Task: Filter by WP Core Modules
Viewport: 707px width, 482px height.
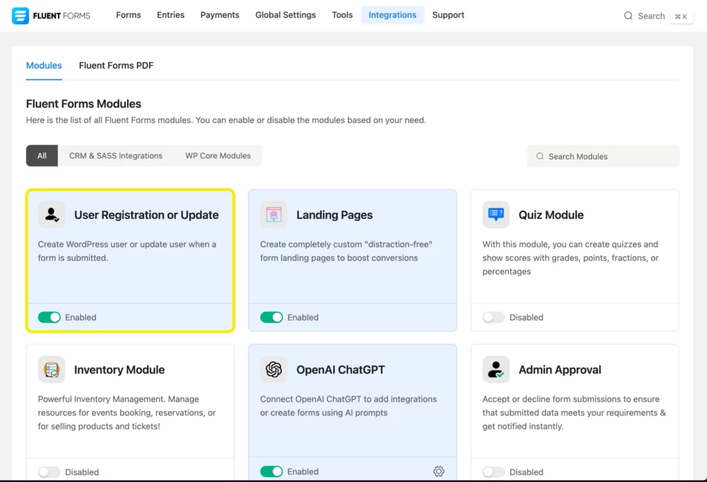Action: point(217,155)
